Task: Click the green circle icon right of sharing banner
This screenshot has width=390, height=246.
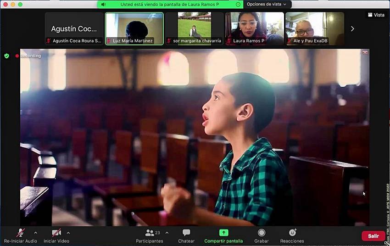Action: (x=238, y=4)
